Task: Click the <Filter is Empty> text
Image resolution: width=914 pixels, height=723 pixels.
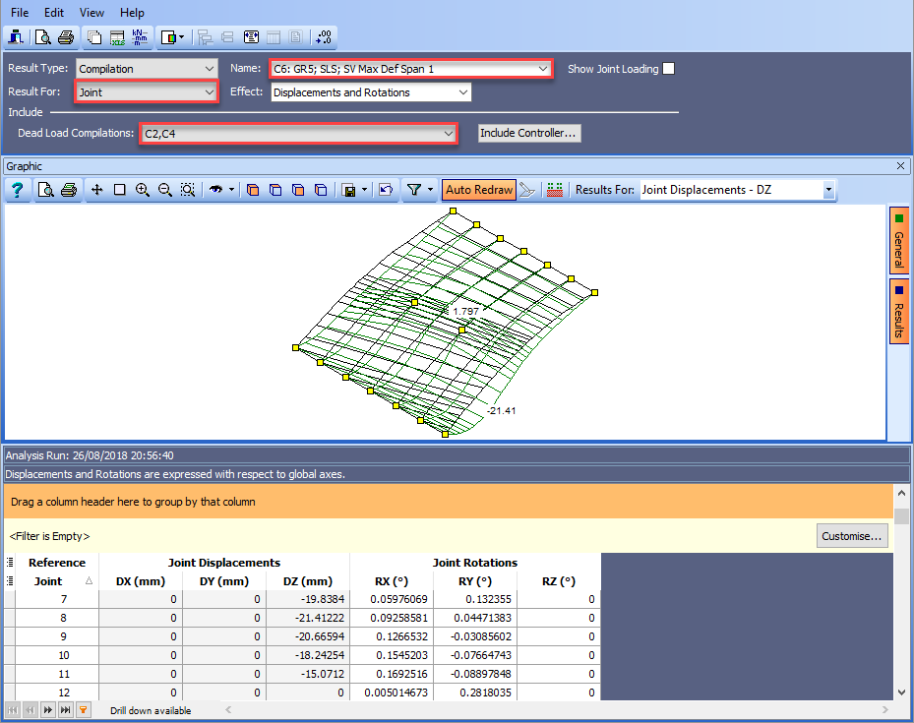Action: (49, 536)
